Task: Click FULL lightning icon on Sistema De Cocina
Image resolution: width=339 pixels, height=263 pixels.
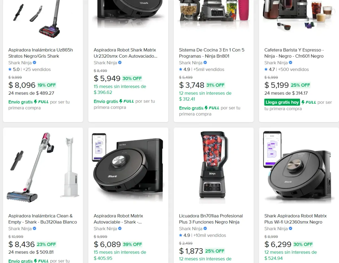Action: 206,108
